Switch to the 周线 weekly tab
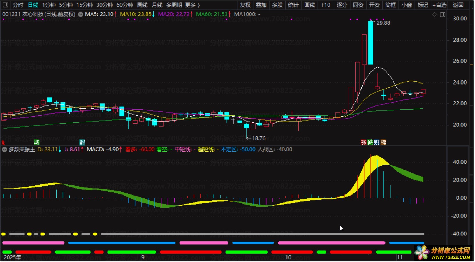475x262 pixels. point(142,5)
